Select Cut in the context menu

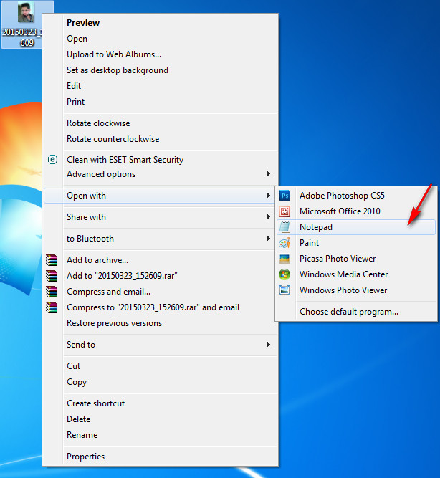[160, 366]
